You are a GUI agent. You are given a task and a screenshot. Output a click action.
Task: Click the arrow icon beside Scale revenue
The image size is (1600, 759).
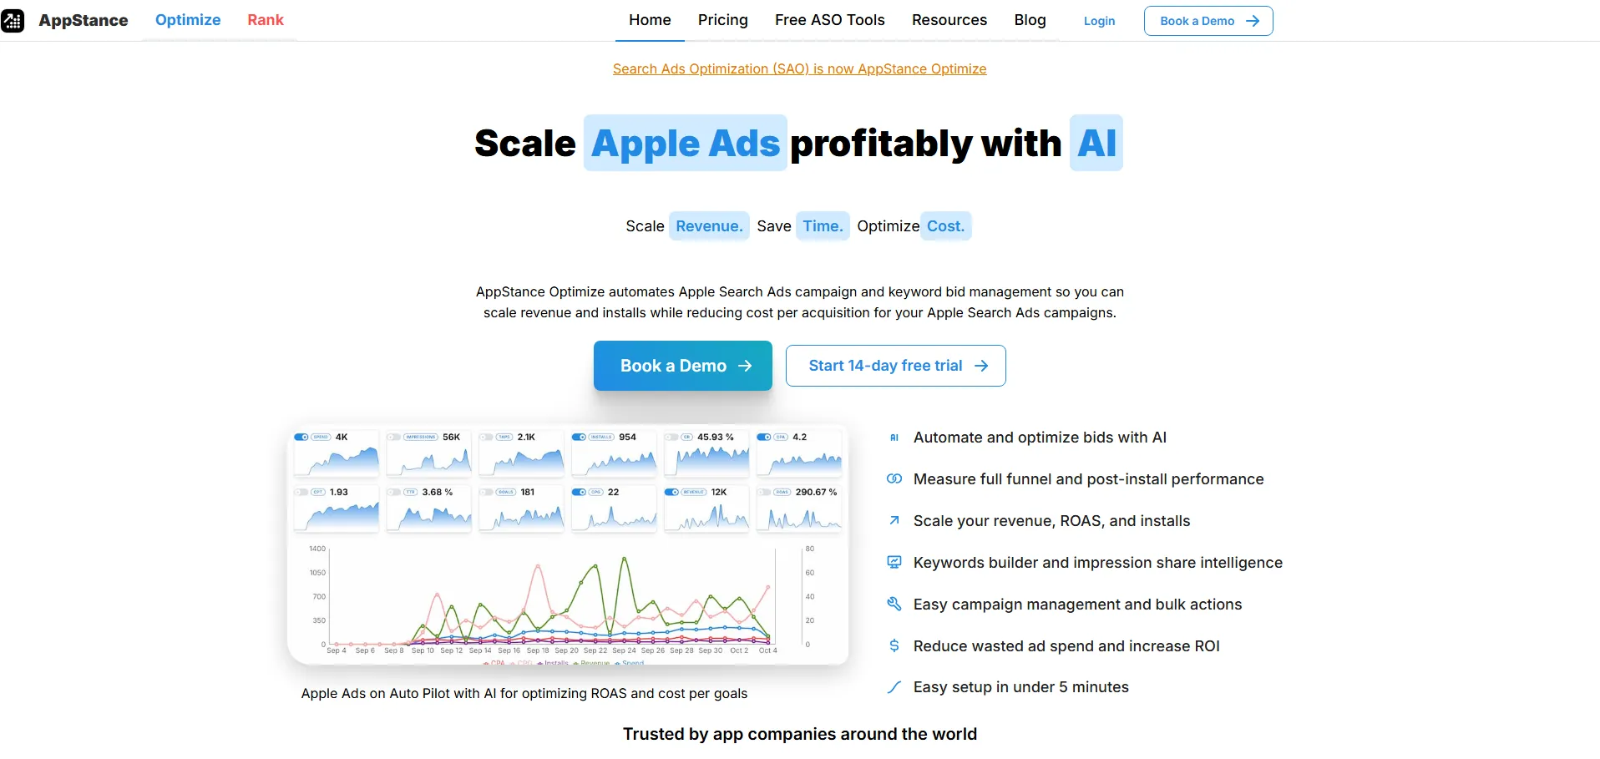(894, 521)
